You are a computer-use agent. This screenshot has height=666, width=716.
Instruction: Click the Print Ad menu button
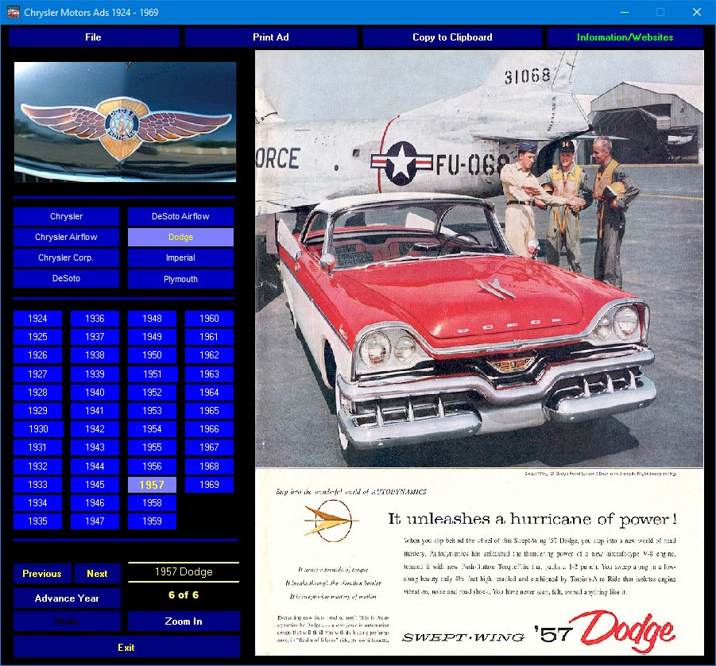click(x=271, y=37)
